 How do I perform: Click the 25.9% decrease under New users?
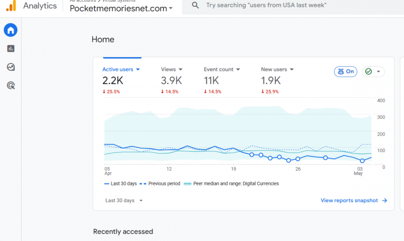pyautogui.click(x=270, y=91)
